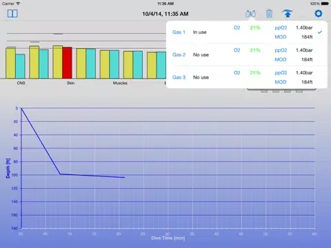
Task: Tap the battery indicator in status bar
Action: point(325,3)
